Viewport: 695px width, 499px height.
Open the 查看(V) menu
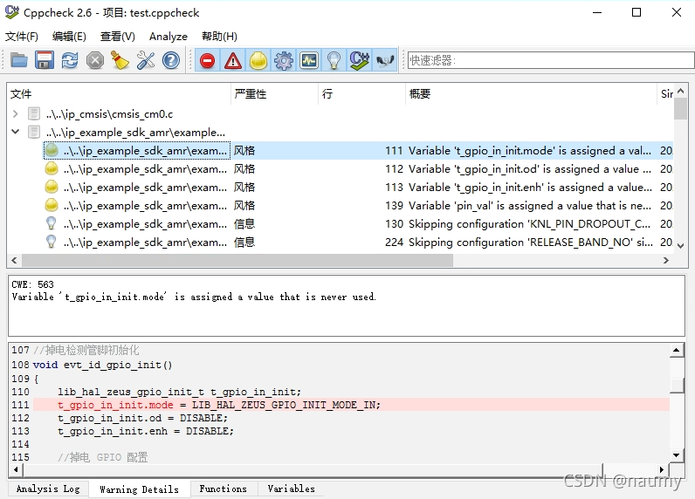pyautogui.click(x=118, y=37)
